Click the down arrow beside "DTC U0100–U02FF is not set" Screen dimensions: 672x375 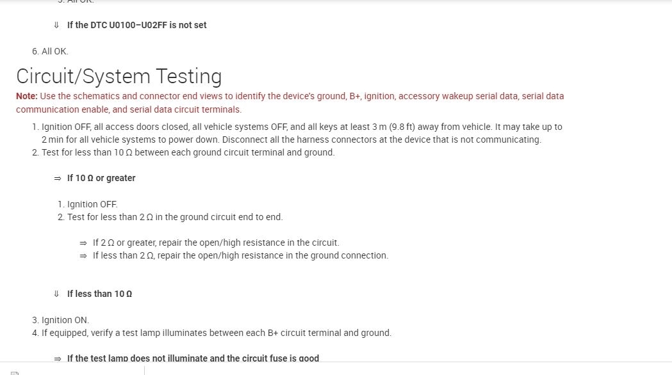pos(57,26)
